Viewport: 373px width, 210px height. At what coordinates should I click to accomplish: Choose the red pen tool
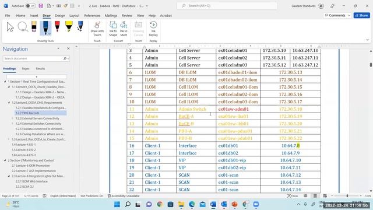[57, 26]
